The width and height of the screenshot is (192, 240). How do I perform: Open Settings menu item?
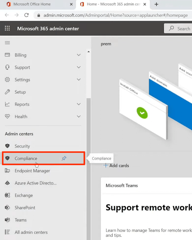[43, 79]
